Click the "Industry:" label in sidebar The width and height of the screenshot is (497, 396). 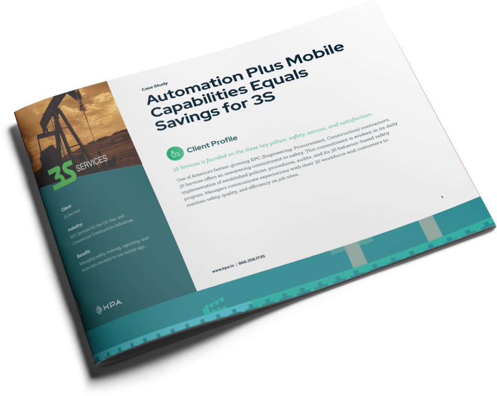(75, 227)
